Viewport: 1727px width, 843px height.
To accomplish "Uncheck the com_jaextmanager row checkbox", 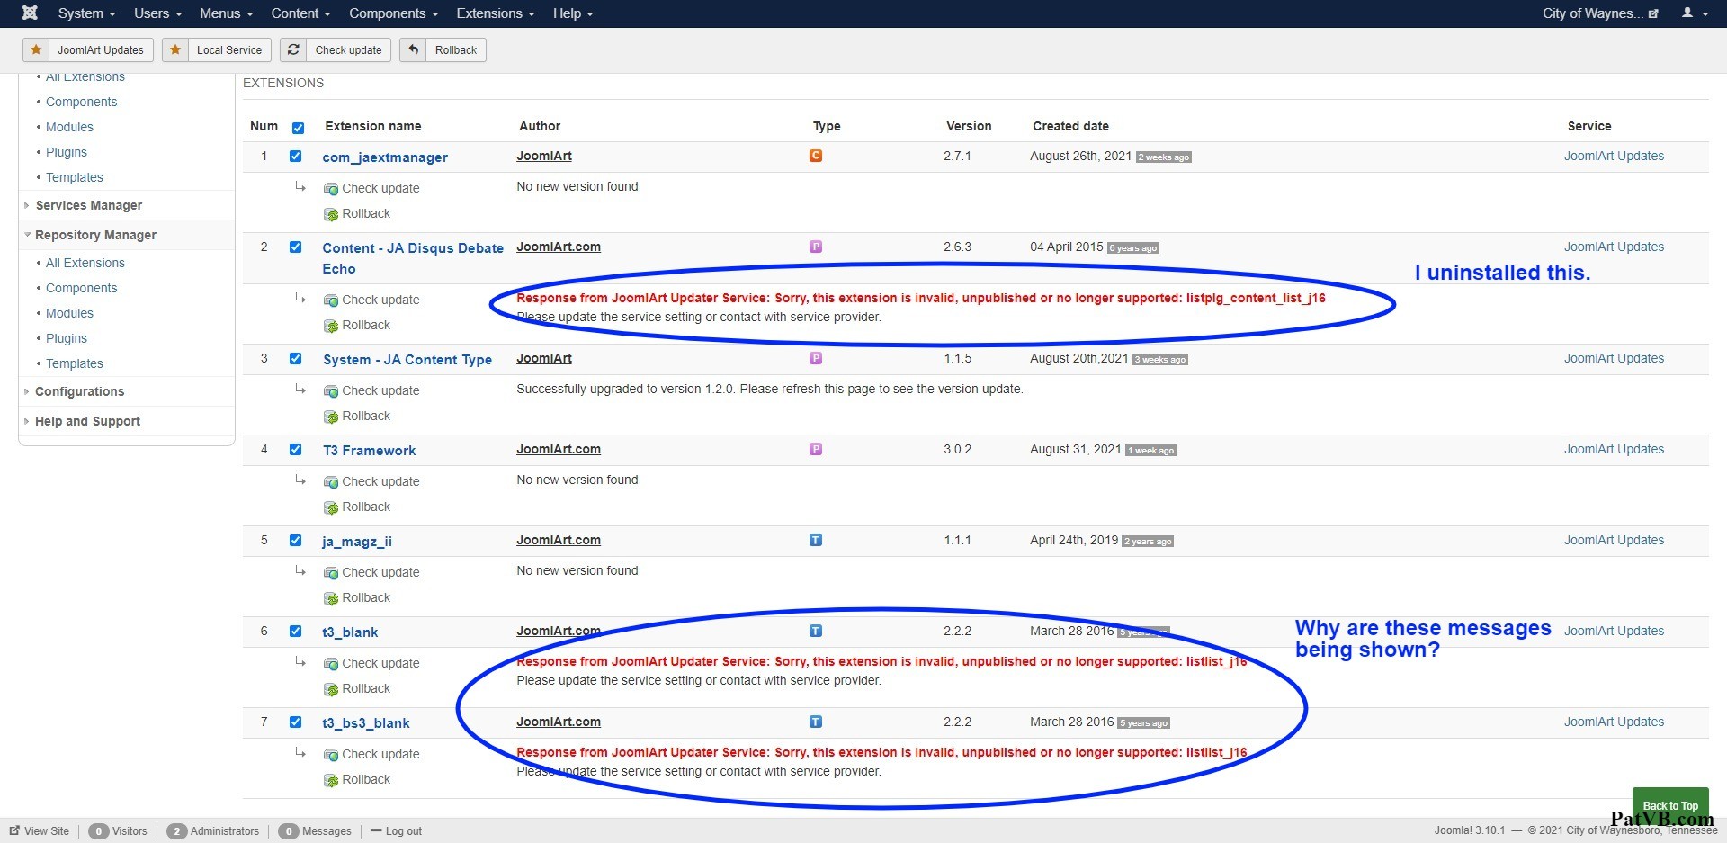I will (x=295, y=156).
